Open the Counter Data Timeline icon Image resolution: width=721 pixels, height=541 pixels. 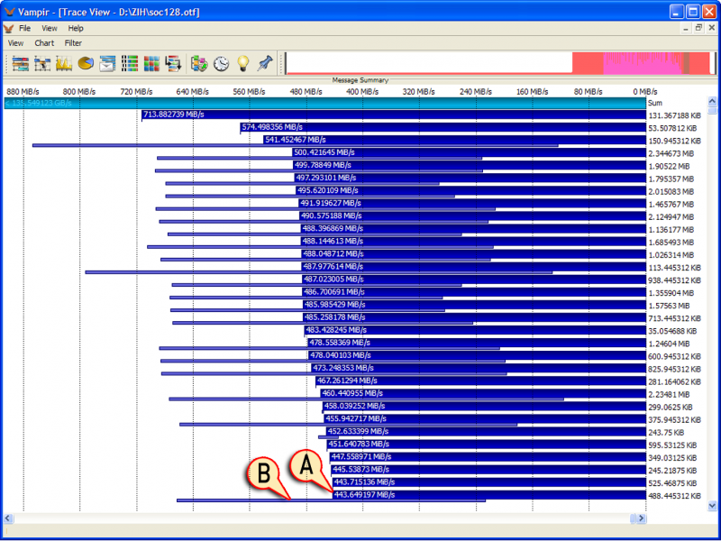coord(64,63)
